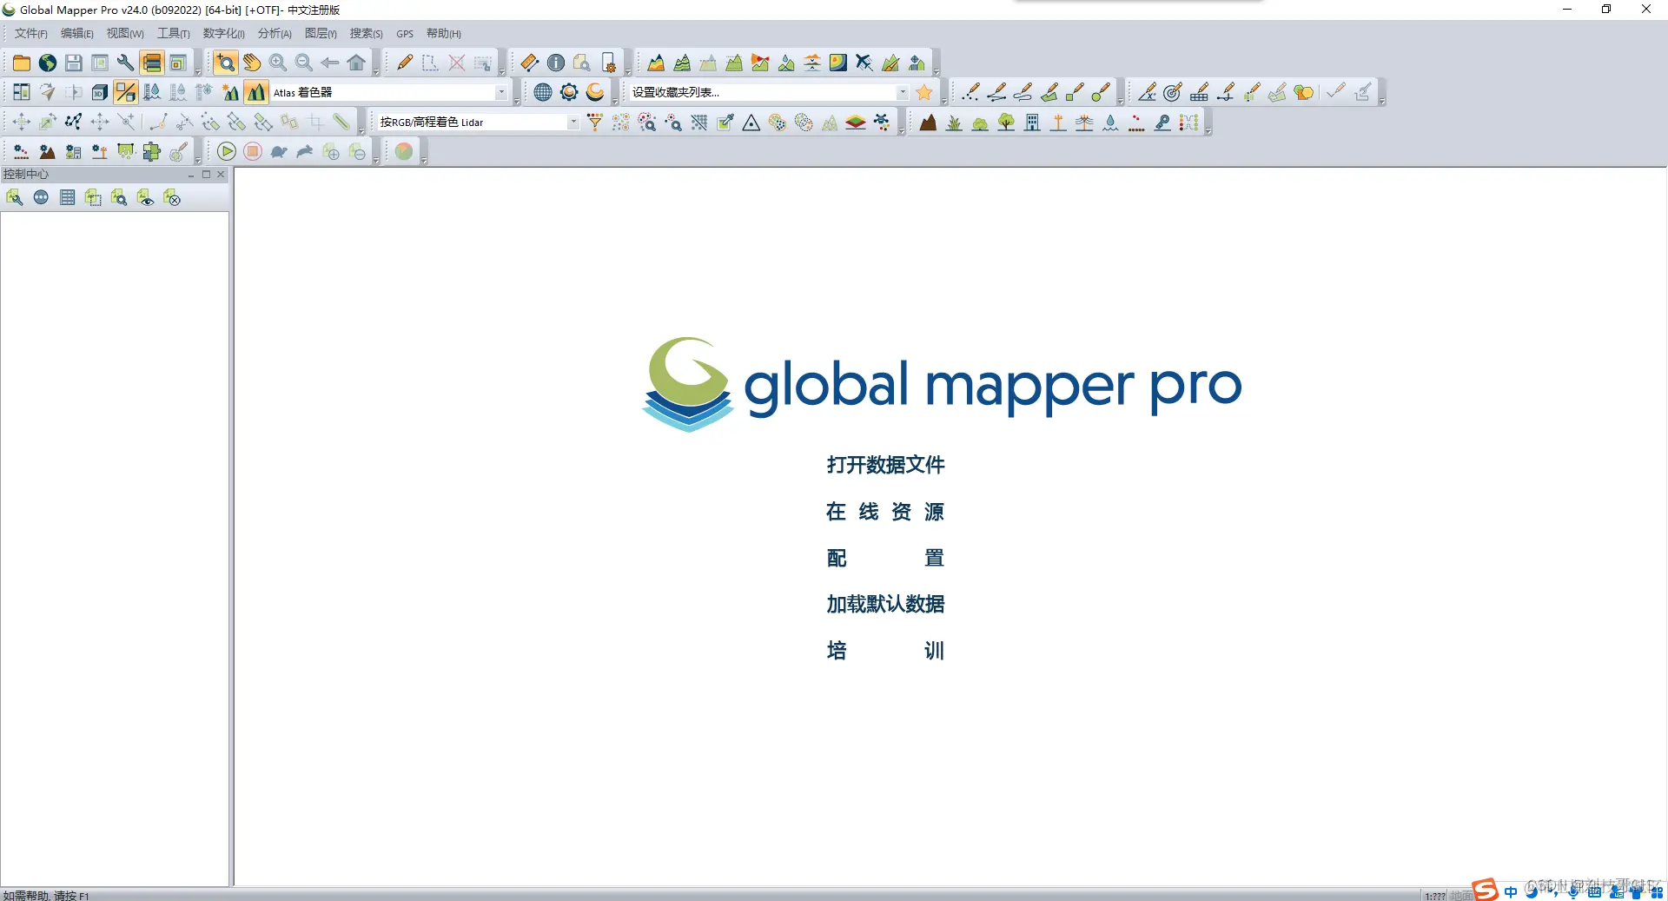Open the View (视图) menu
This screenshot has height=901, width=1668.
pyautogui.click(x=125, y=34)
